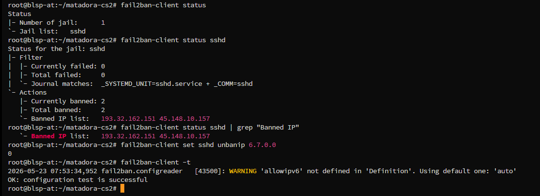Click the banned IP 193.32.162.151 in status output

click(x=128, y=119)
